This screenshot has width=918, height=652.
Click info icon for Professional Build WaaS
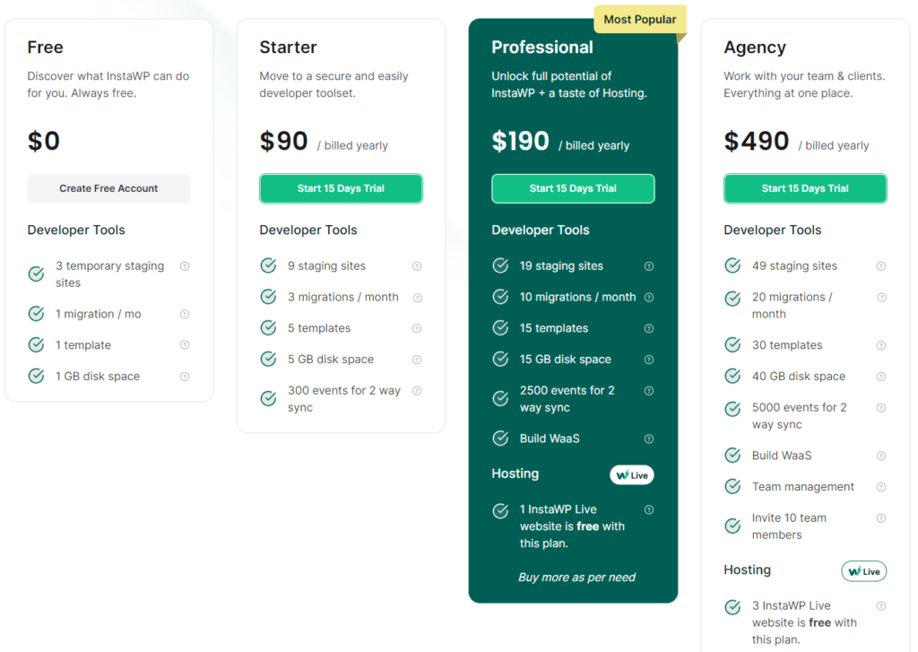tap(649, 439)
